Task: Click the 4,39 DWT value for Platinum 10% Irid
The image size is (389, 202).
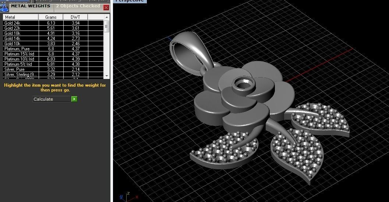Action: (76, 59)
